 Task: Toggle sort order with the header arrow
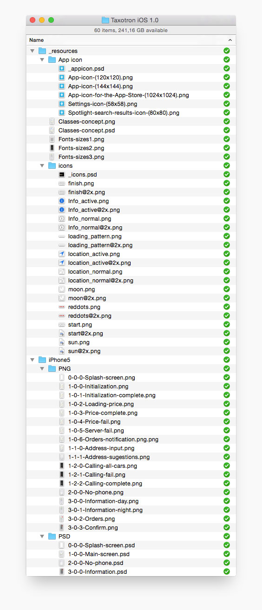point(229,40)
